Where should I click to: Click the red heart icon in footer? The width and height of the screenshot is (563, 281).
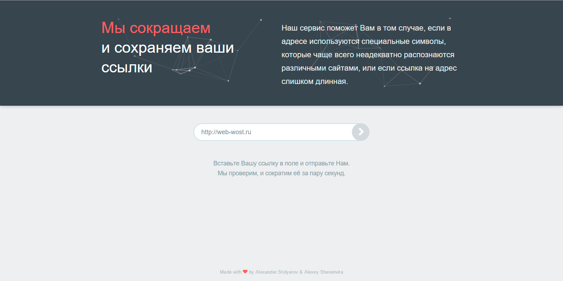pos(245,272)
